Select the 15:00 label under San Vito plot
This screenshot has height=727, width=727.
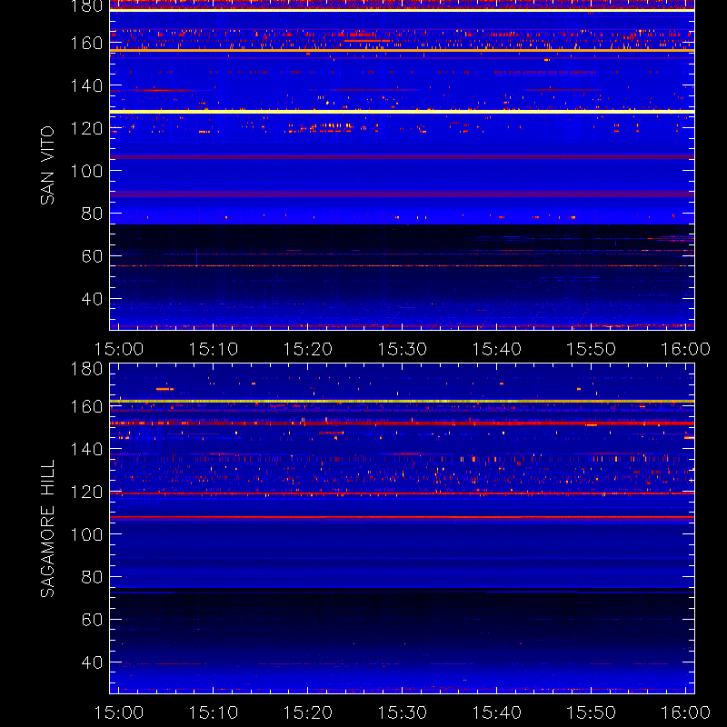(119, 349)
